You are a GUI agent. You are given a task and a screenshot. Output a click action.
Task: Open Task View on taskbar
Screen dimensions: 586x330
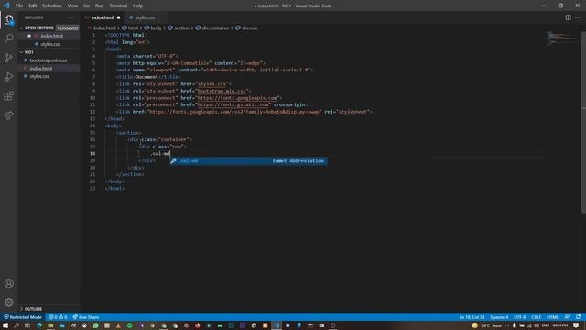[27, 325]
